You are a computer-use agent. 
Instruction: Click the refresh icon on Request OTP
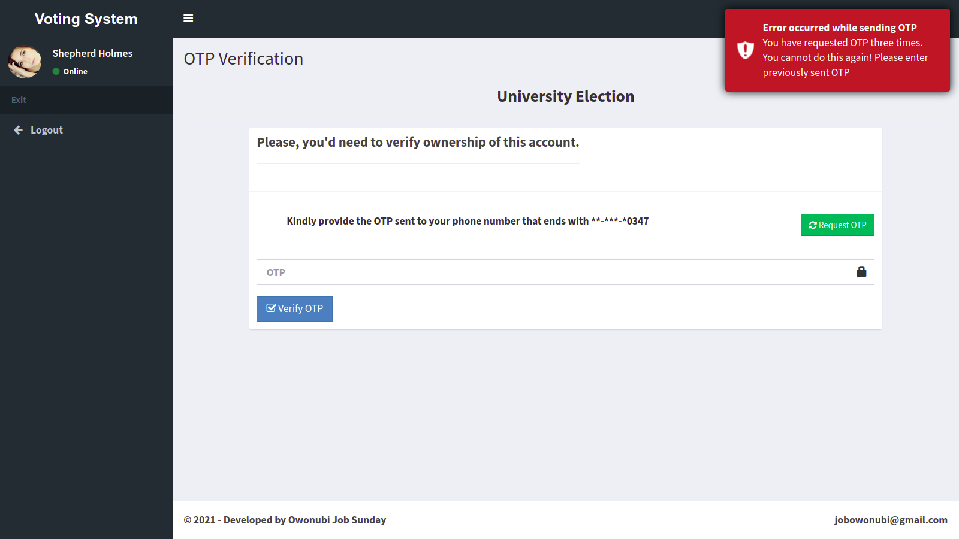[813, 225]
